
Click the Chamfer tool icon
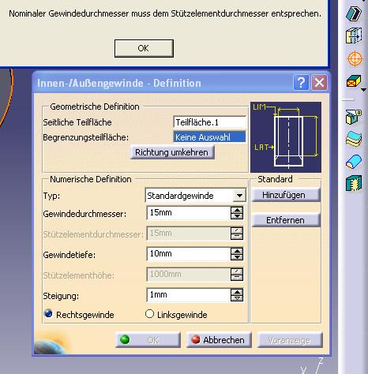tap(354, 13)
